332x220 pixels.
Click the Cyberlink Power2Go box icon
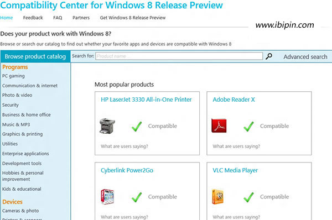point(107,197)
